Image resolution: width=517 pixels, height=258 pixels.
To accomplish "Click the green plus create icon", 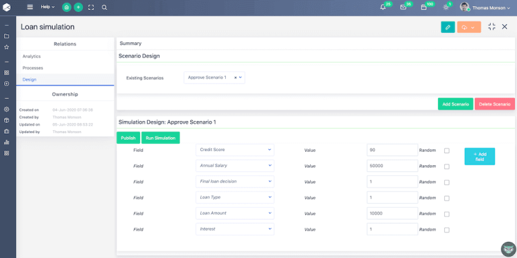I will coord(78,7).
